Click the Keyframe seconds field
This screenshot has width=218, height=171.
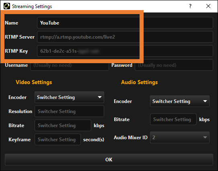pyautogui.click(x=58, y=140)
